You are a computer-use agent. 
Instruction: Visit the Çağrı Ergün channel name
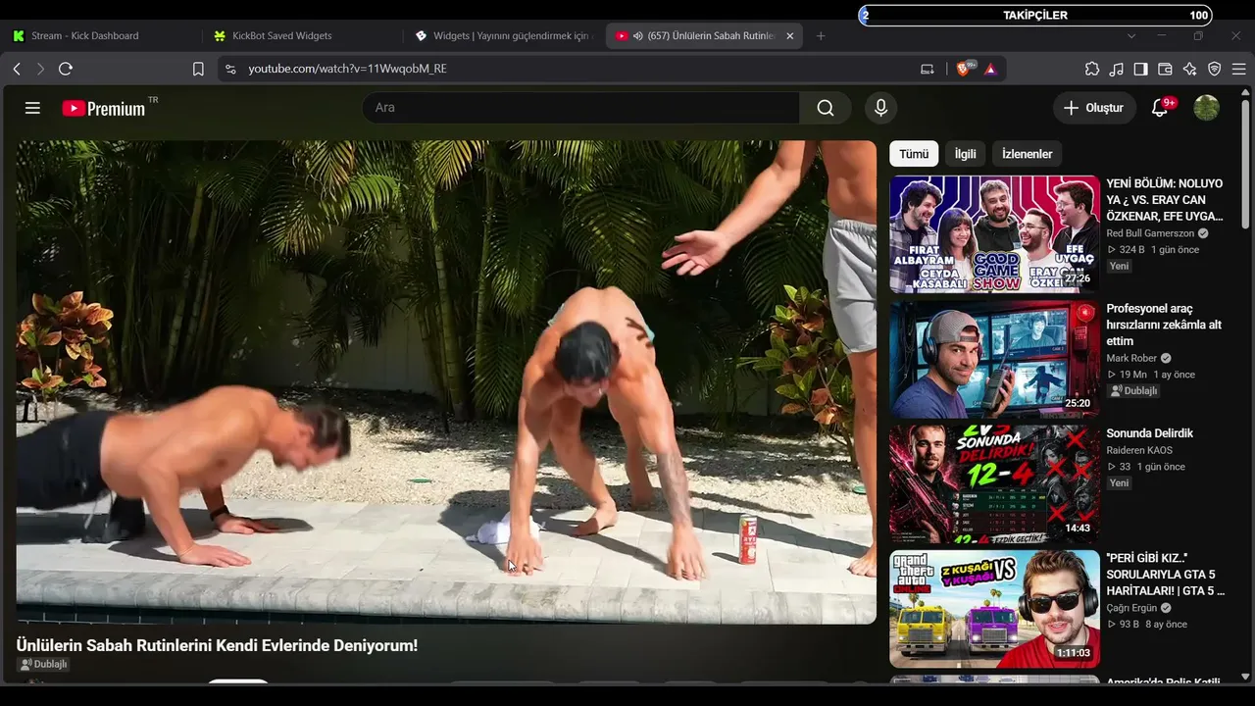tap(1131, 608)
